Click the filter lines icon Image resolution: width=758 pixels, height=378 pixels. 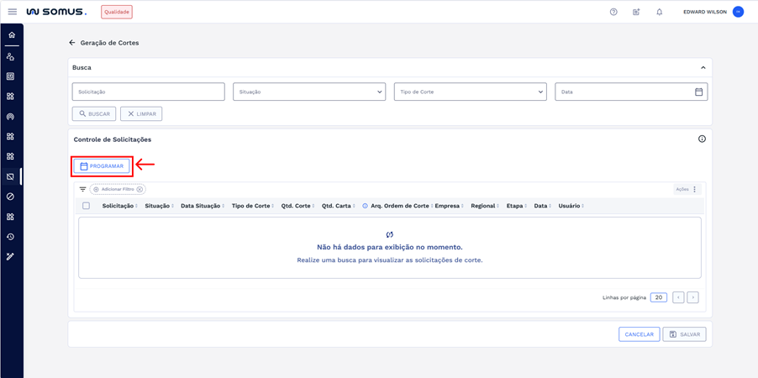pos(82,190)
